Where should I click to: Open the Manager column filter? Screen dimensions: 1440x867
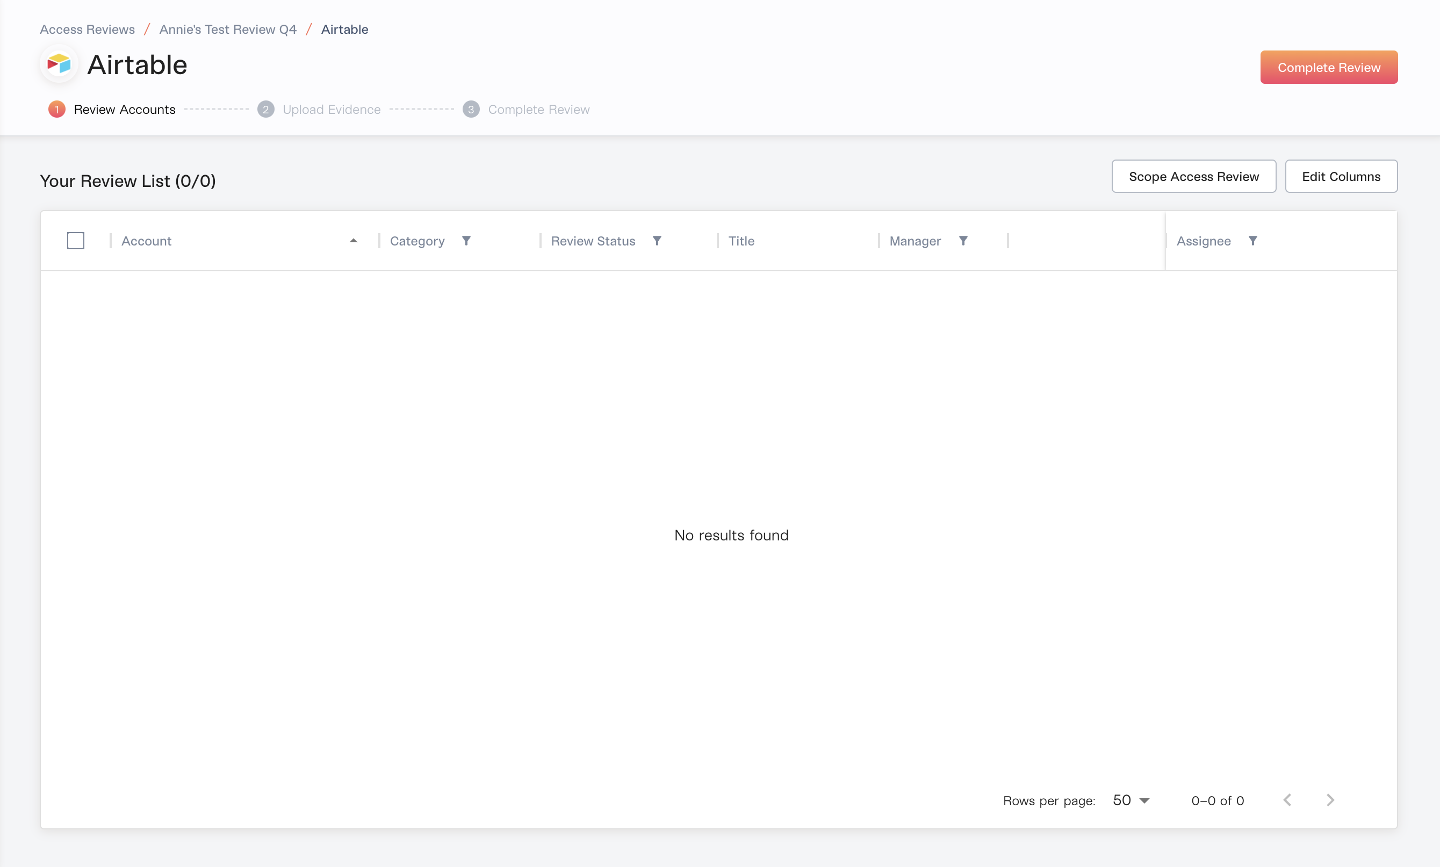tap(963, 241)
